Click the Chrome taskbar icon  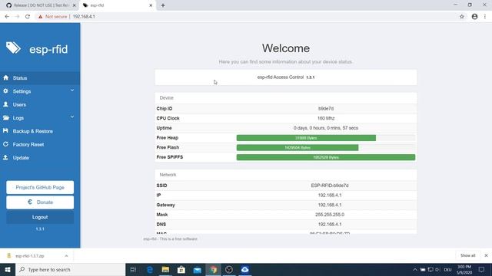pos(214,269)
